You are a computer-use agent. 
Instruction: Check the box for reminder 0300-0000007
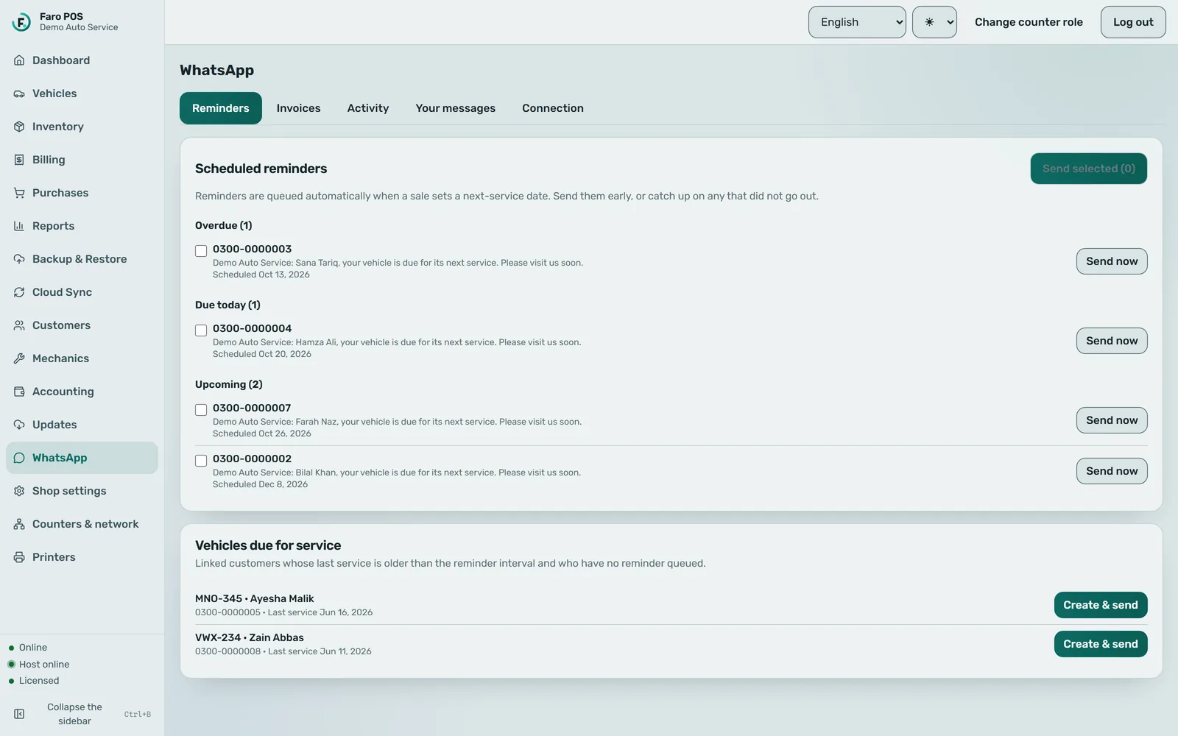pyautogui.click(x=201, y=410)
